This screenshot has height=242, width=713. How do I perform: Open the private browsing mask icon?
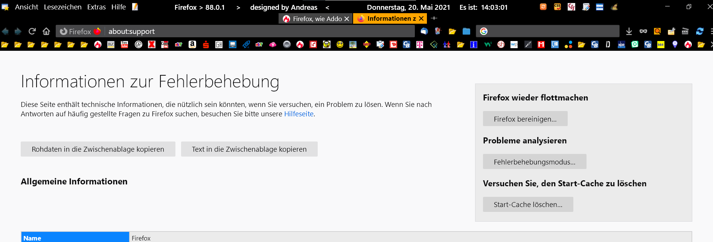coord(643,31)
